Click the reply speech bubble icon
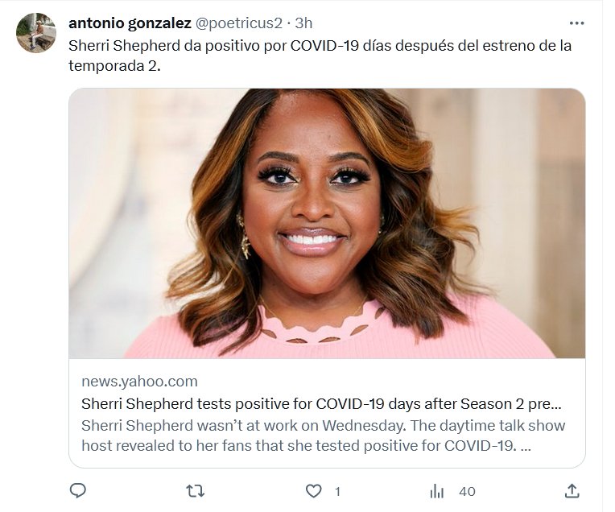 coord(77,491)
